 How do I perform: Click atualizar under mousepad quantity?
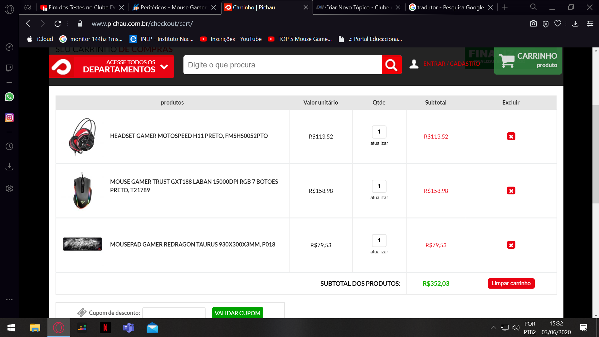point(379,252)
